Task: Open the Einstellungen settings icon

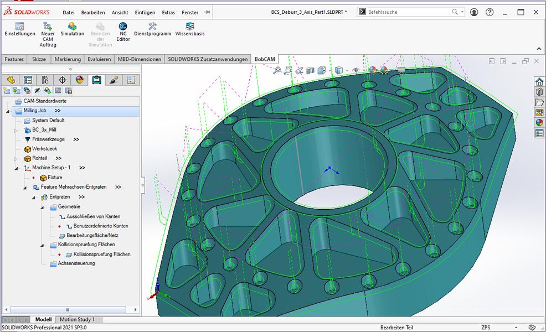Action: (x=20, y=29)
